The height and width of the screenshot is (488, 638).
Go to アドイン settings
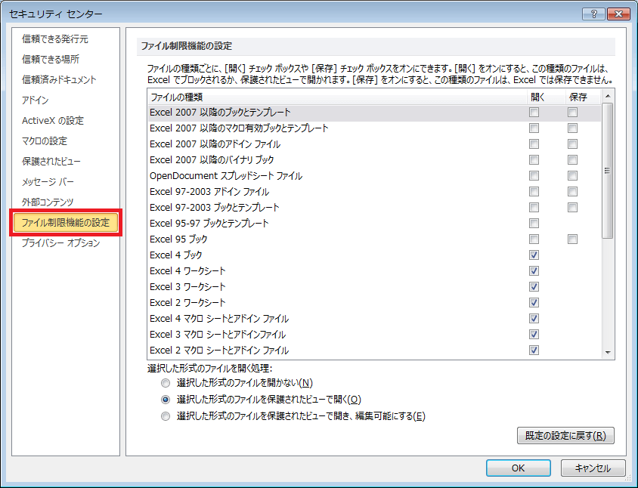[x=35, y=100]
